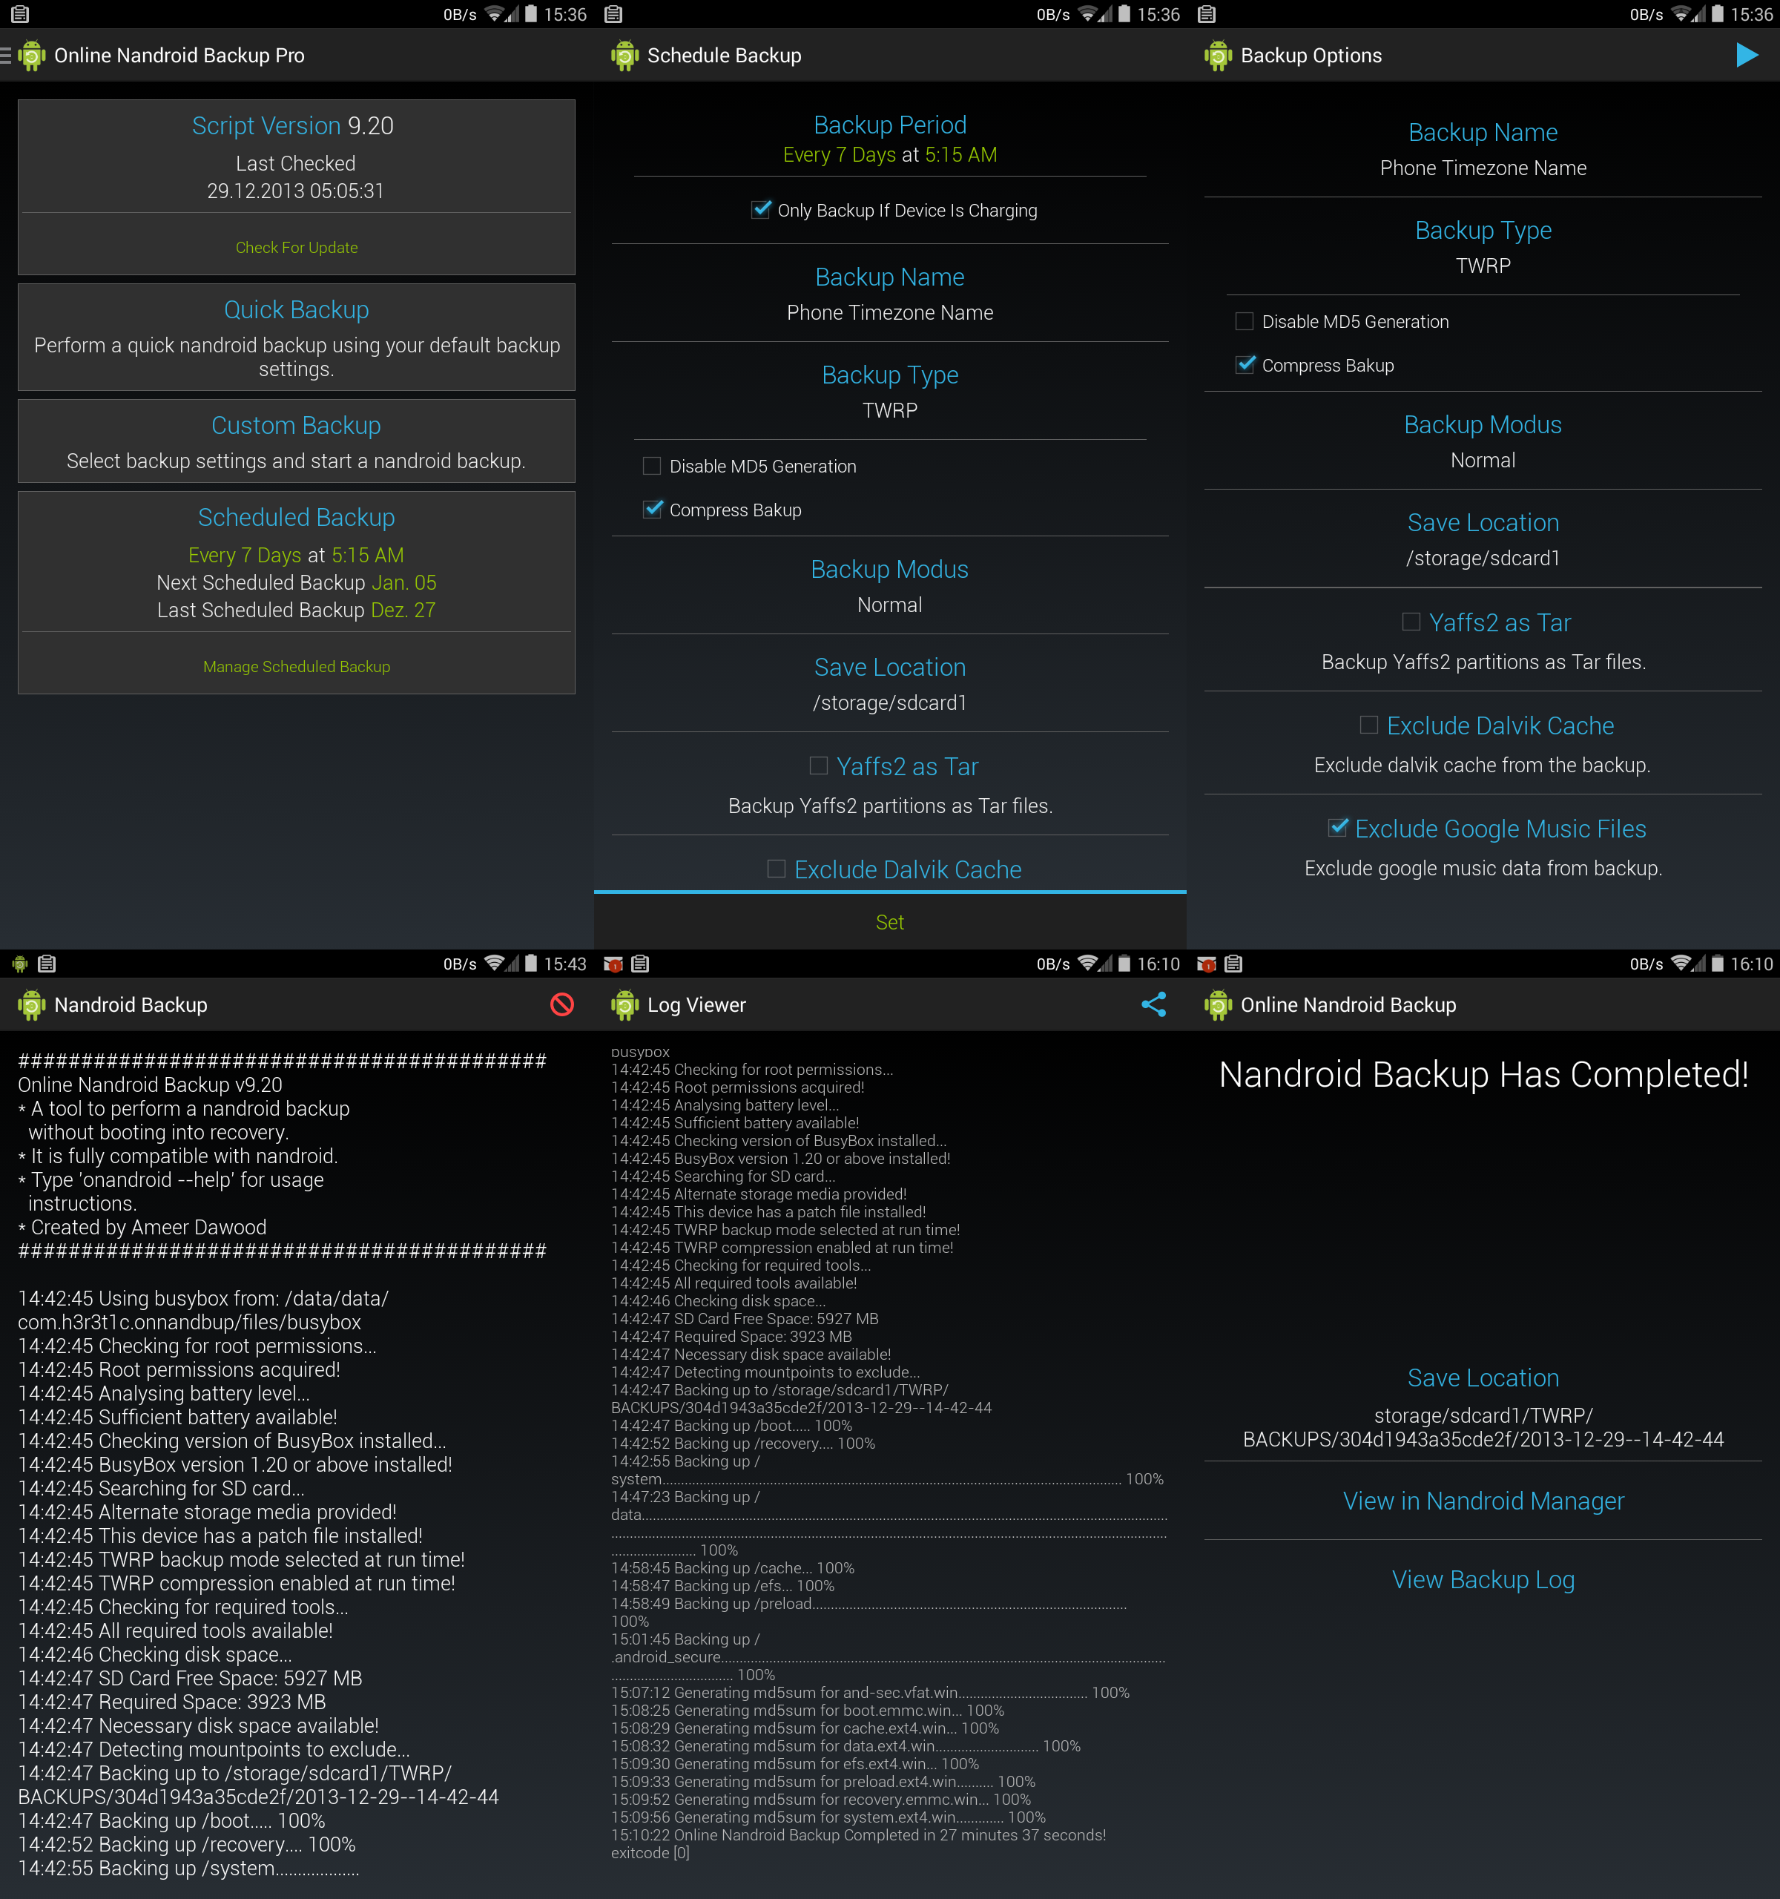Image resolution: width=1780 pixels, height=1899 pixels.
Task: Open the Quick Backup card
Action: (296, 338)
